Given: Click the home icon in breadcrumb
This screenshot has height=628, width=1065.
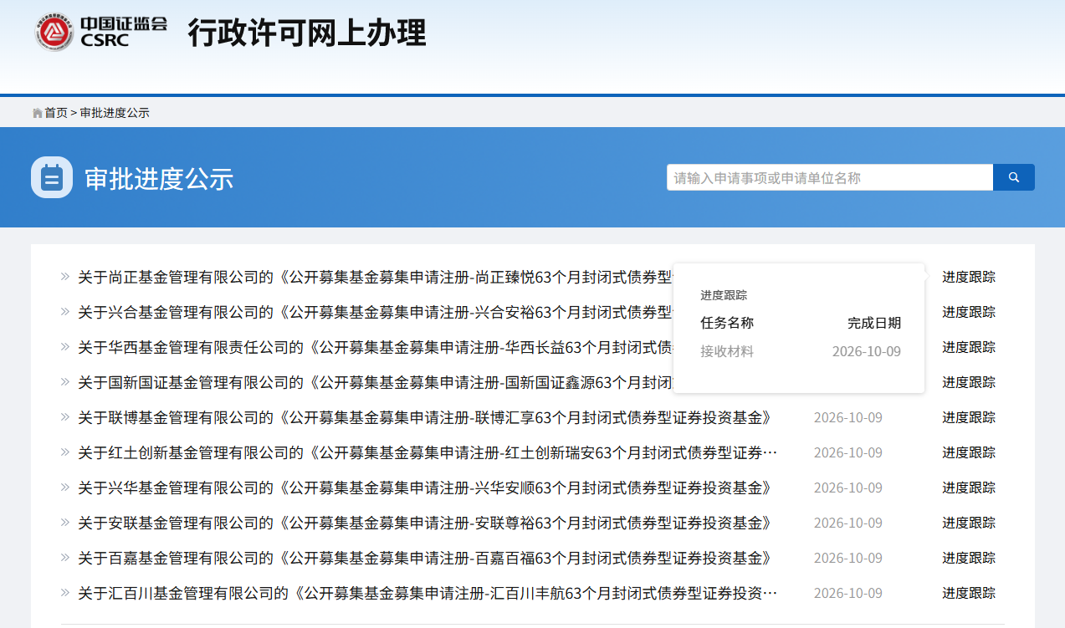Looking at the screenshot, I should pyautogui.click(x=37, y=113).
